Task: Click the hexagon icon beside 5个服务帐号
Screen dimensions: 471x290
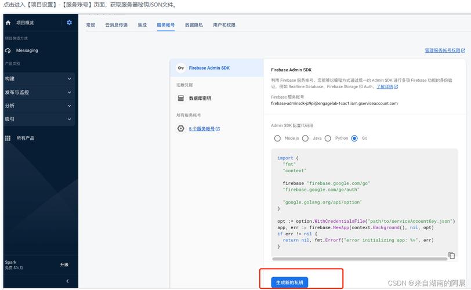Action: [x=181, y=129]
